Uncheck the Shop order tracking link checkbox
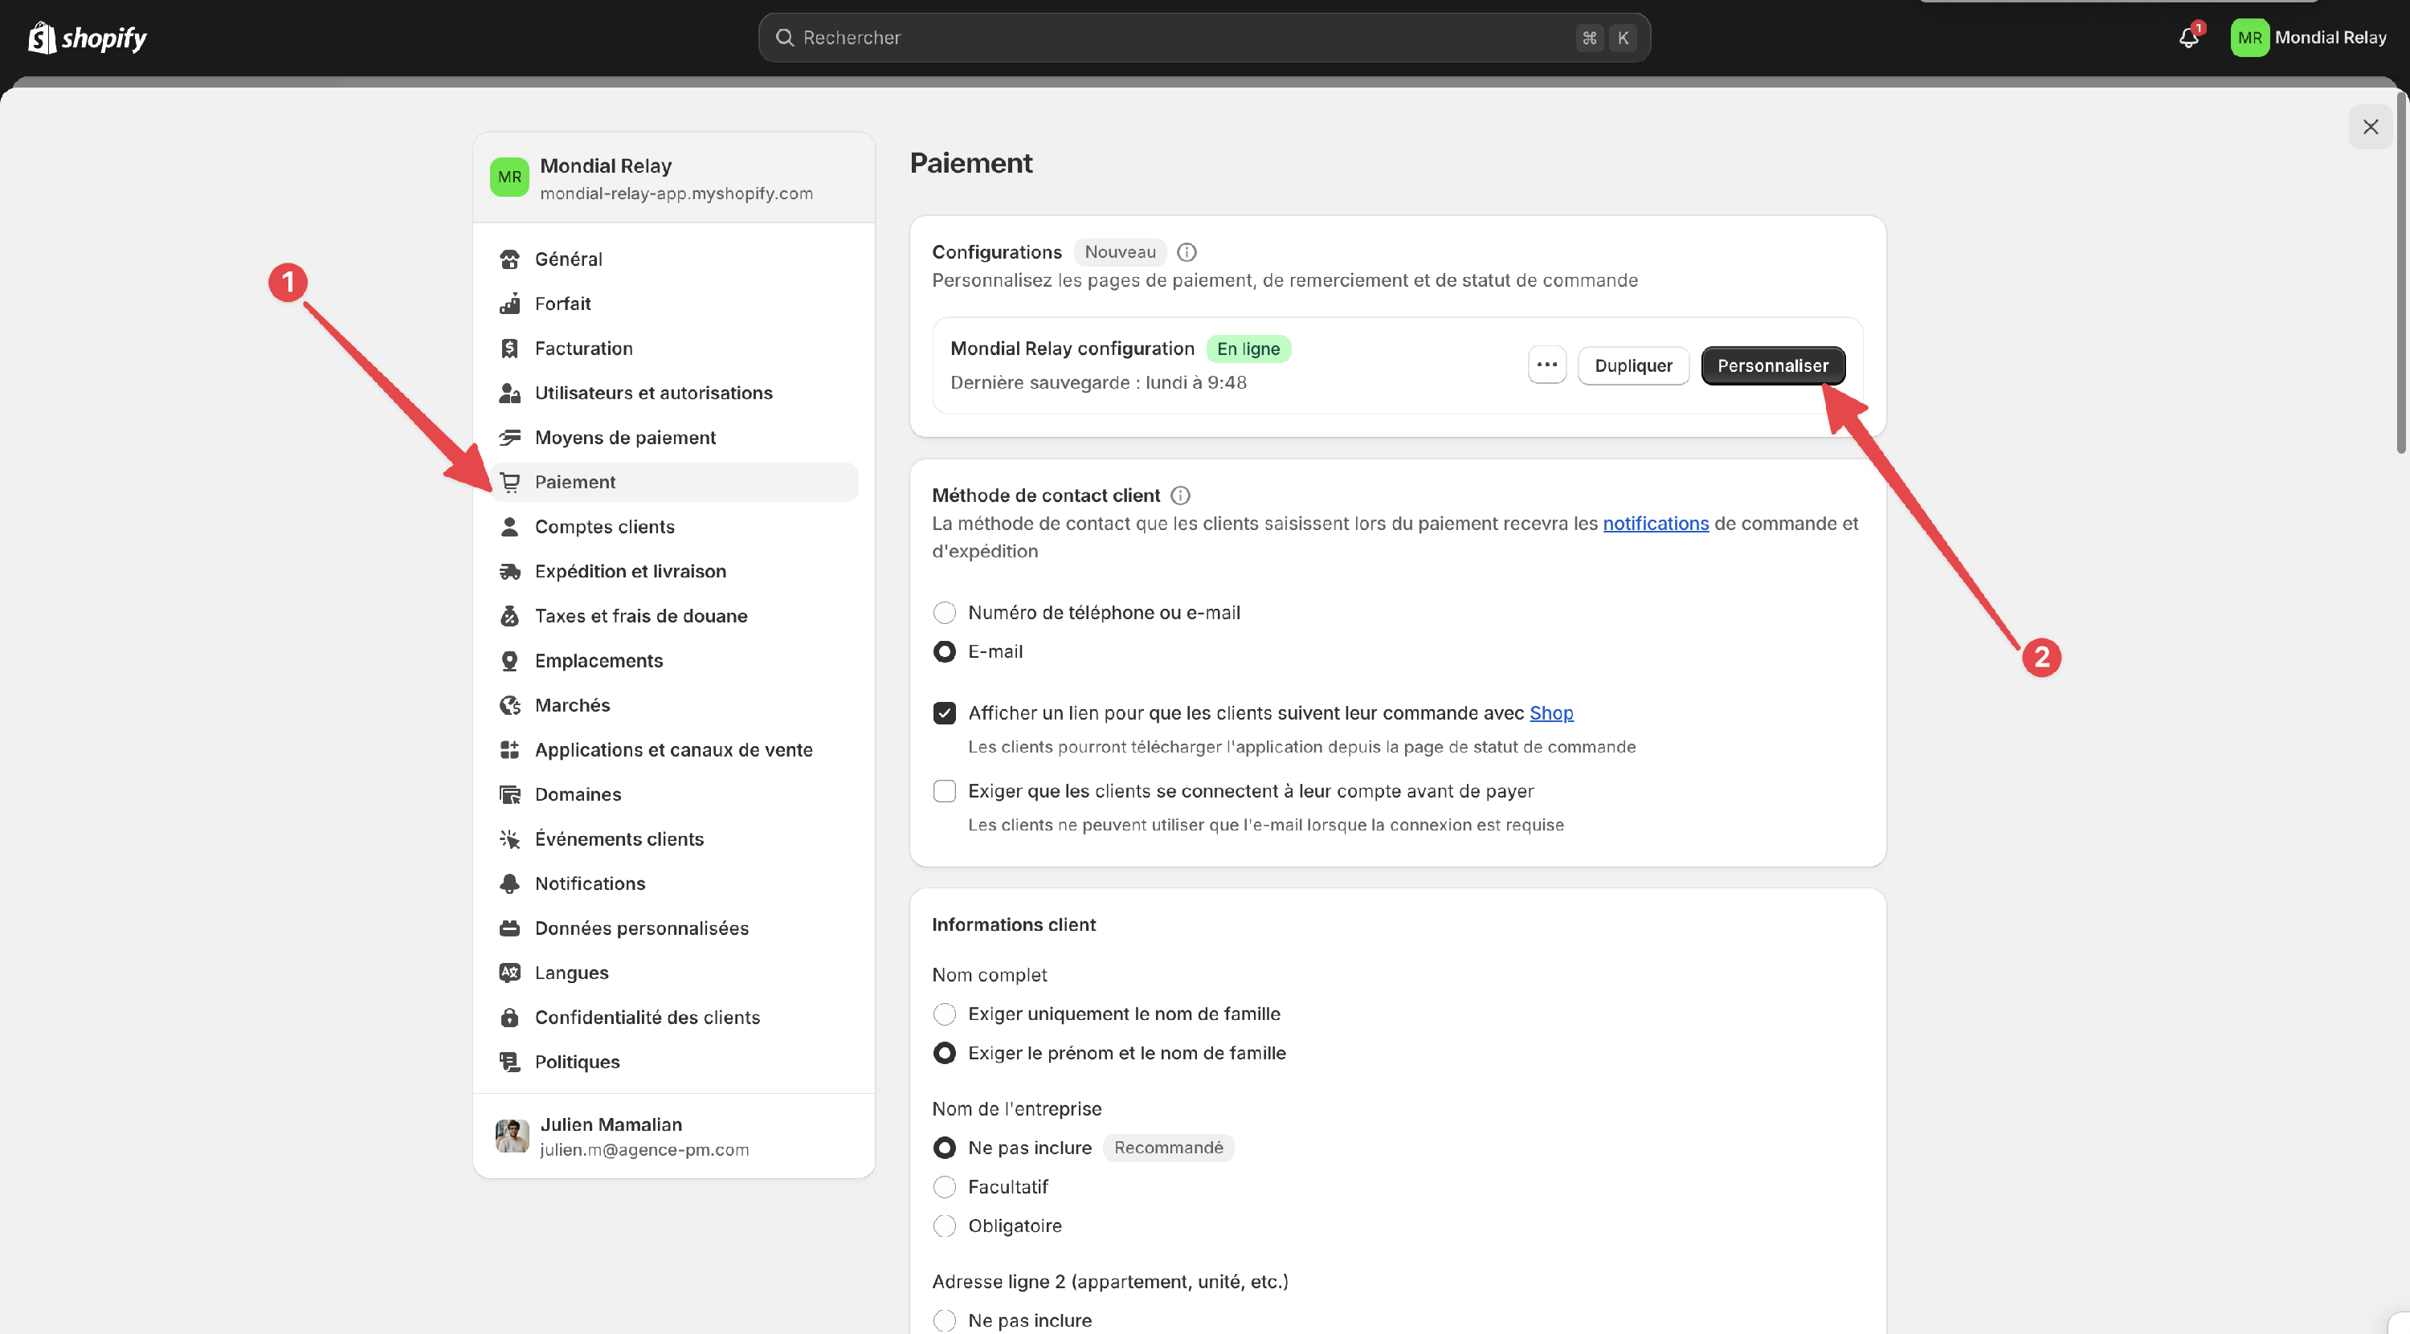2410x1334 pixels. tap(945, 714)
